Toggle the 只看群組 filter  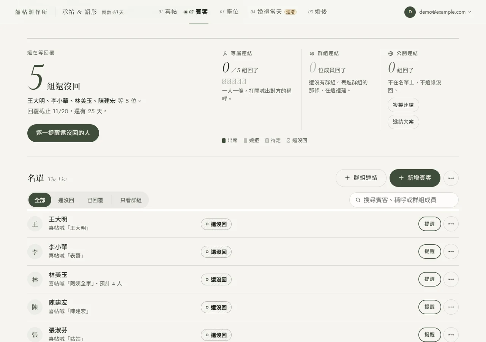pyautogui.click(x=131, y=200)
